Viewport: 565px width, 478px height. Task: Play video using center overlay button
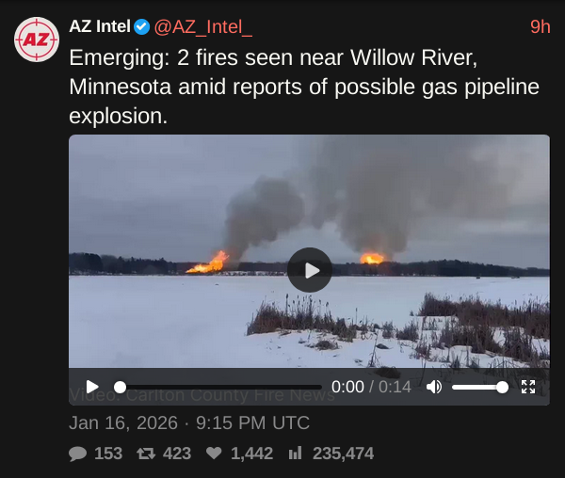click(310, 270)
